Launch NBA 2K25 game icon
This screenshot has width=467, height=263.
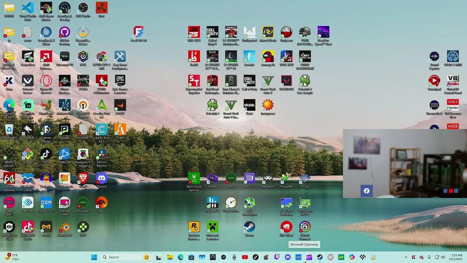pos(194,34)
